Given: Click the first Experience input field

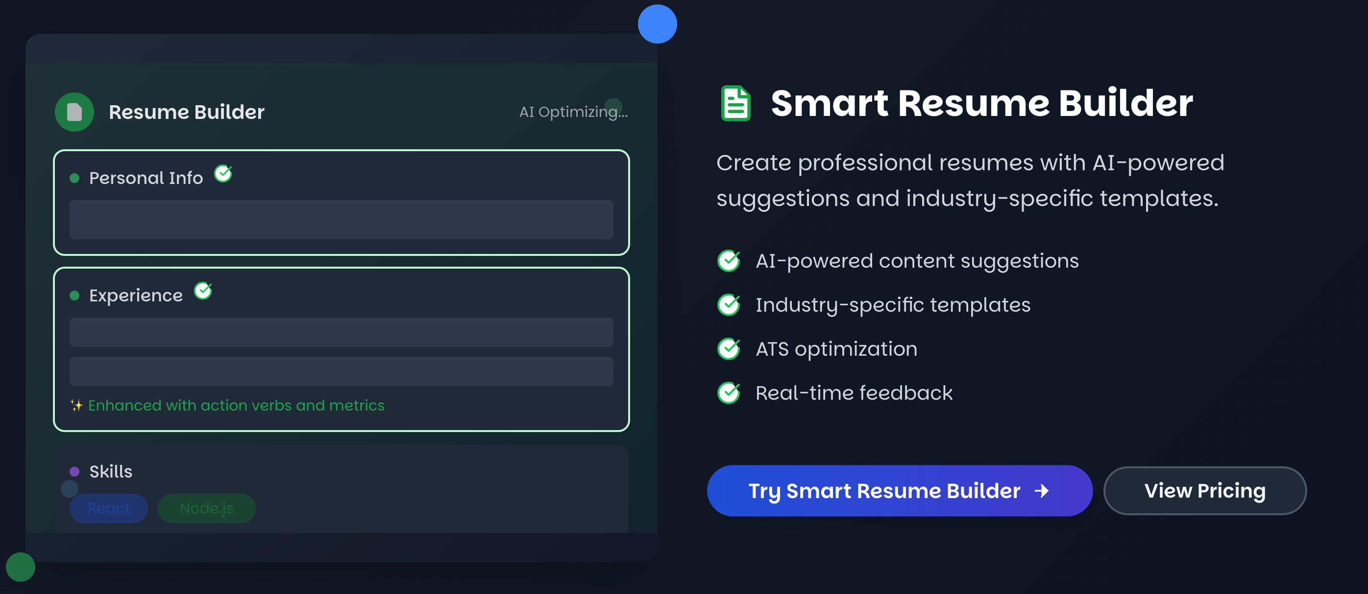Looking at the screenshot, I should (341, 332).
